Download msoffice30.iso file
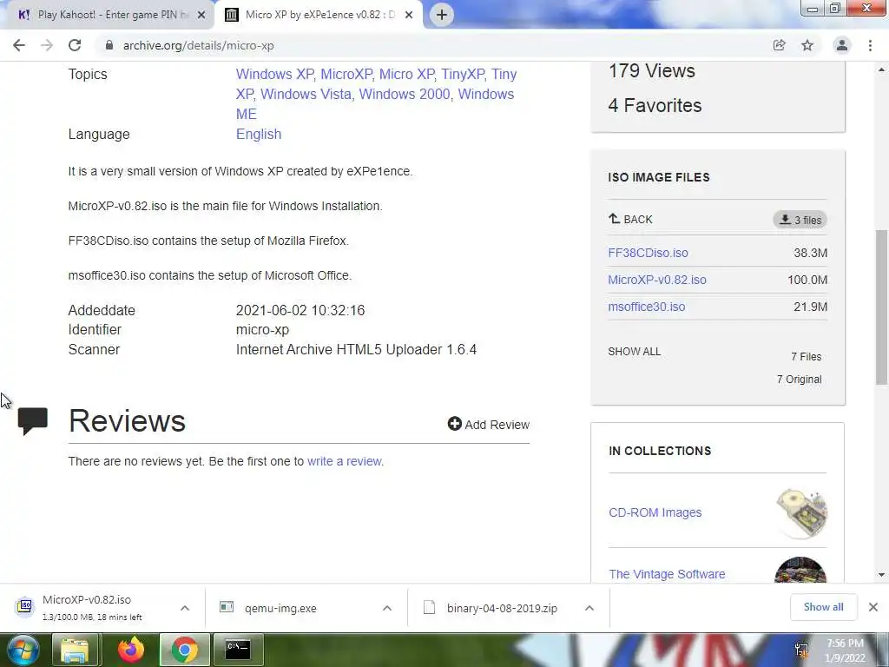Image resolution: width=889 pixels, height=667 pixels. (x=646, y=307)
